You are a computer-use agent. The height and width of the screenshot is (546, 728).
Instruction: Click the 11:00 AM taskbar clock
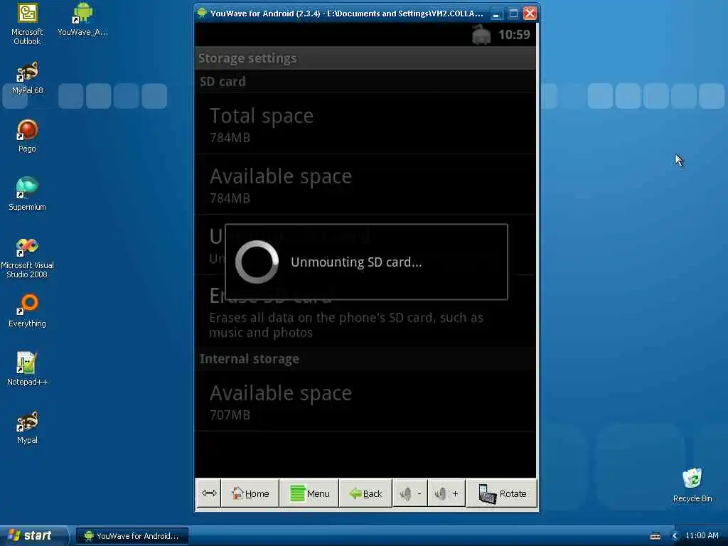702,535
